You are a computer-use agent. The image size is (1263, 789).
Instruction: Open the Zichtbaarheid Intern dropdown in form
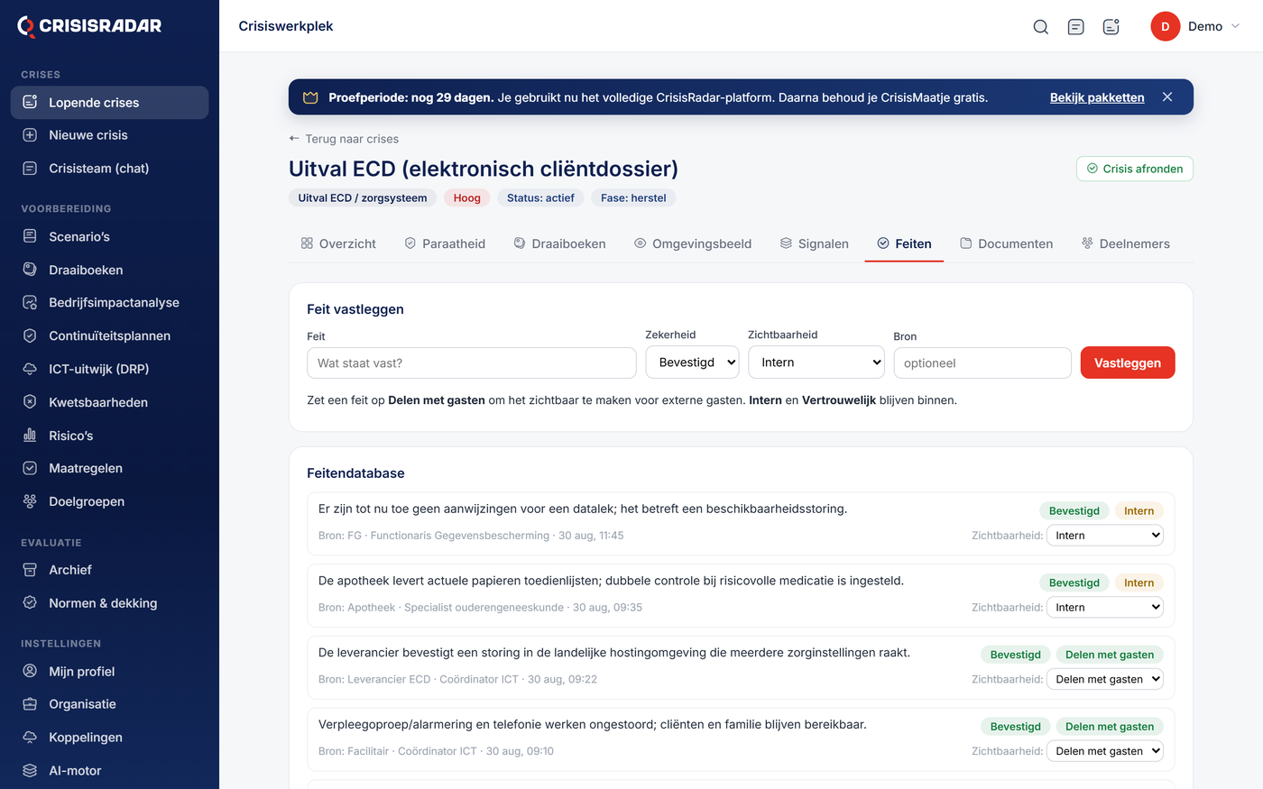point(816,362)
